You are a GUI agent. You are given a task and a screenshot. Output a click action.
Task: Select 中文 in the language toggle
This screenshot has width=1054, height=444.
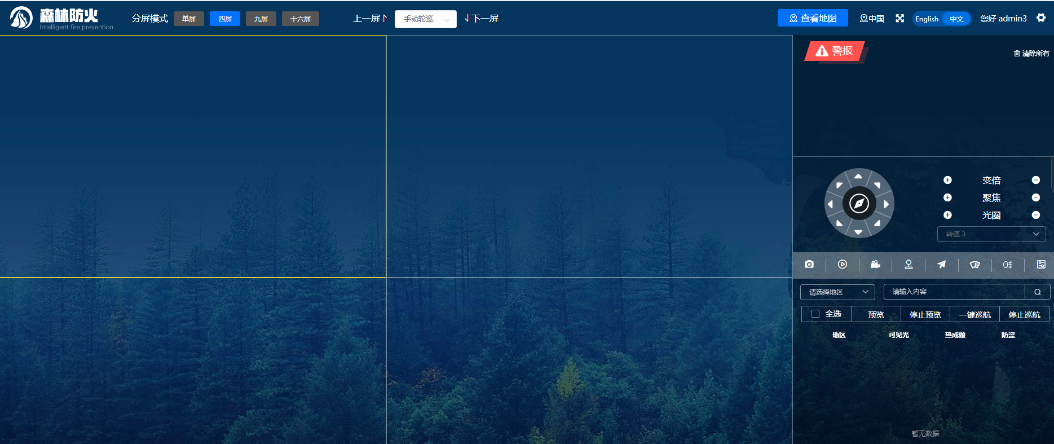956,19
